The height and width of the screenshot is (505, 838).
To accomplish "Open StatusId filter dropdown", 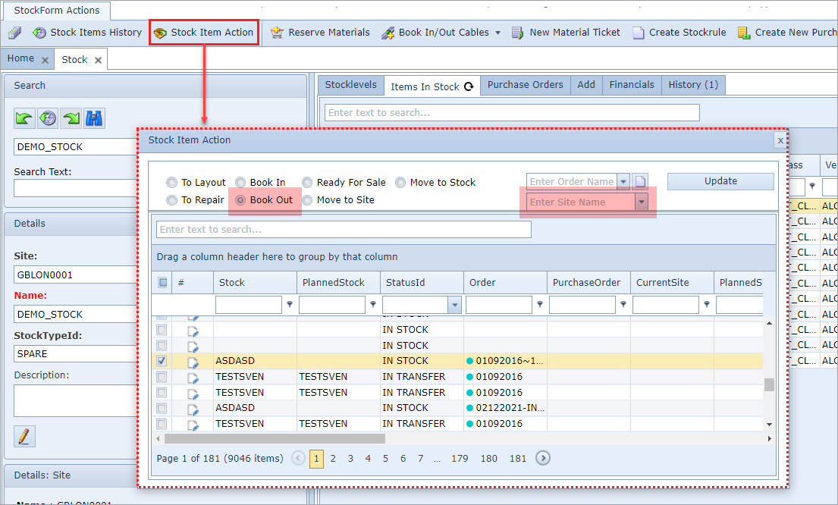I will (x=454, y=305).
